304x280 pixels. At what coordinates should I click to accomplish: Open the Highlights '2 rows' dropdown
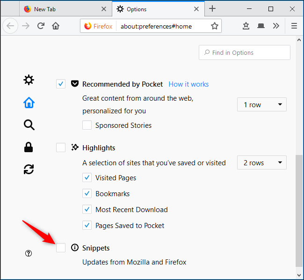(x=262, y=162)
